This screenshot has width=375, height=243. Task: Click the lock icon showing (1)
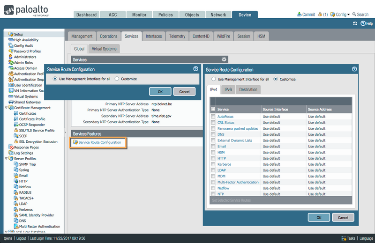320,15
